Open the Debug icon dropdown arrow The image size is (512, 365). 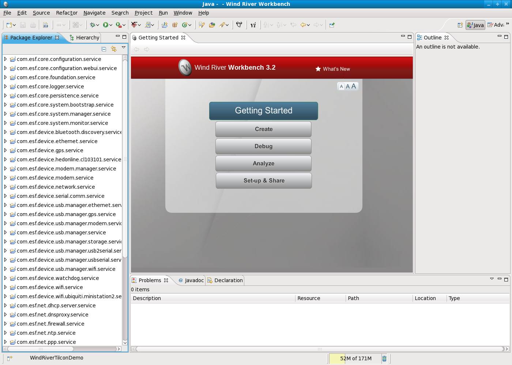[x=98, y=25]
